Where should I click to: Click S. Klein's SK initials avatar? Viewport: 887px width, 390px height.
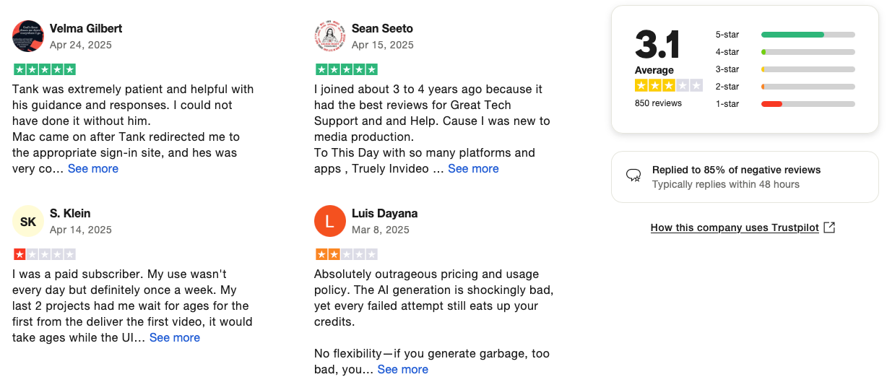click(28, 221)
